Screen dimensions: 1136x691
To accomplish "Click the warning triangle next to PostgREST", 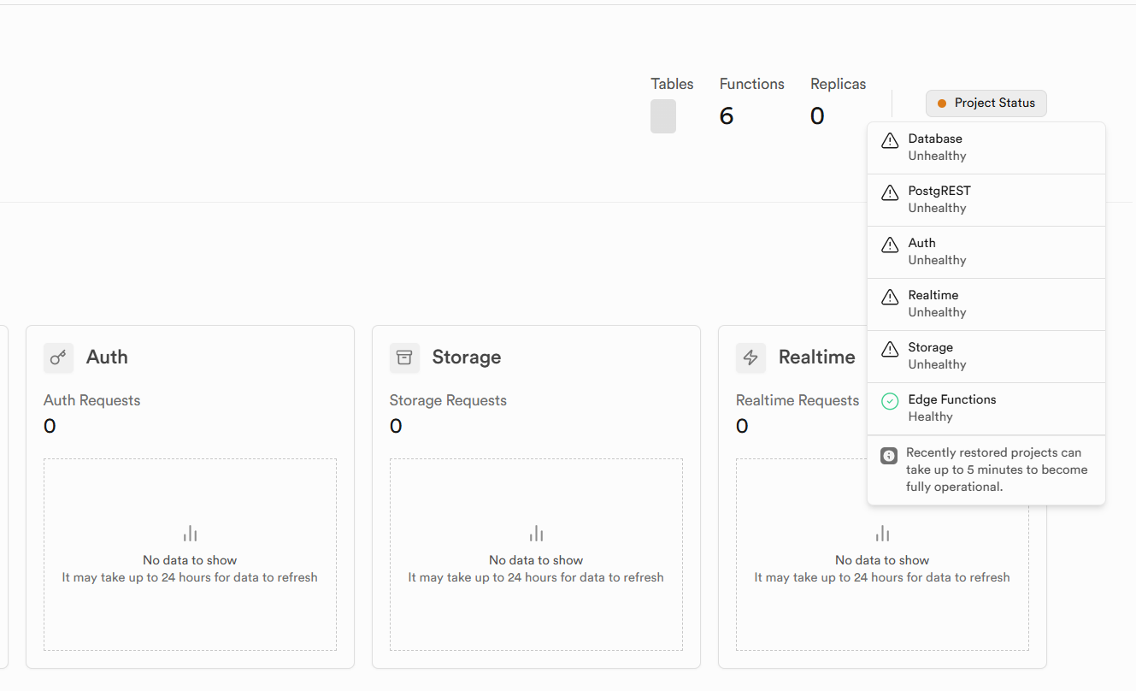I will point(890,192).
